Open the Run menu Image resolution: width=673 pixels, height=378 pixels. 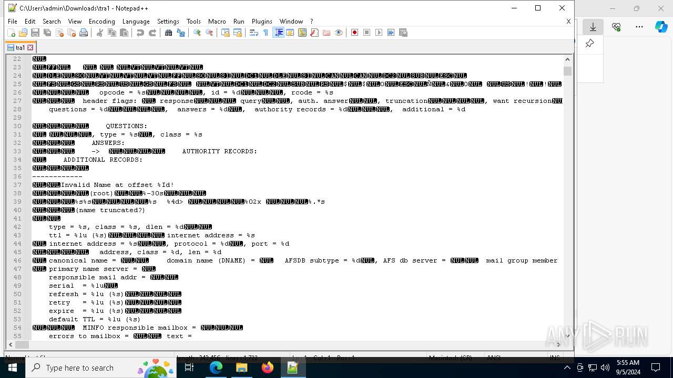(239, 22)
